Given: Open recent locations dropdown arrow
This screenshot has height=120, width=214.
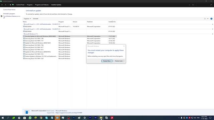Looking at the screenshot, I should point(8,5).
